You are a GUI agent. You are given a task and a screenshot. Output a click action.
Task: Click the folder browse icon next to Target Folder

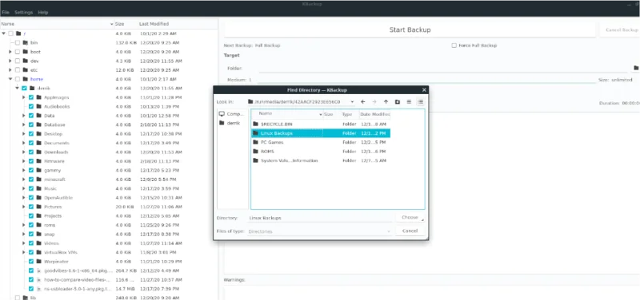coord(636,68)
